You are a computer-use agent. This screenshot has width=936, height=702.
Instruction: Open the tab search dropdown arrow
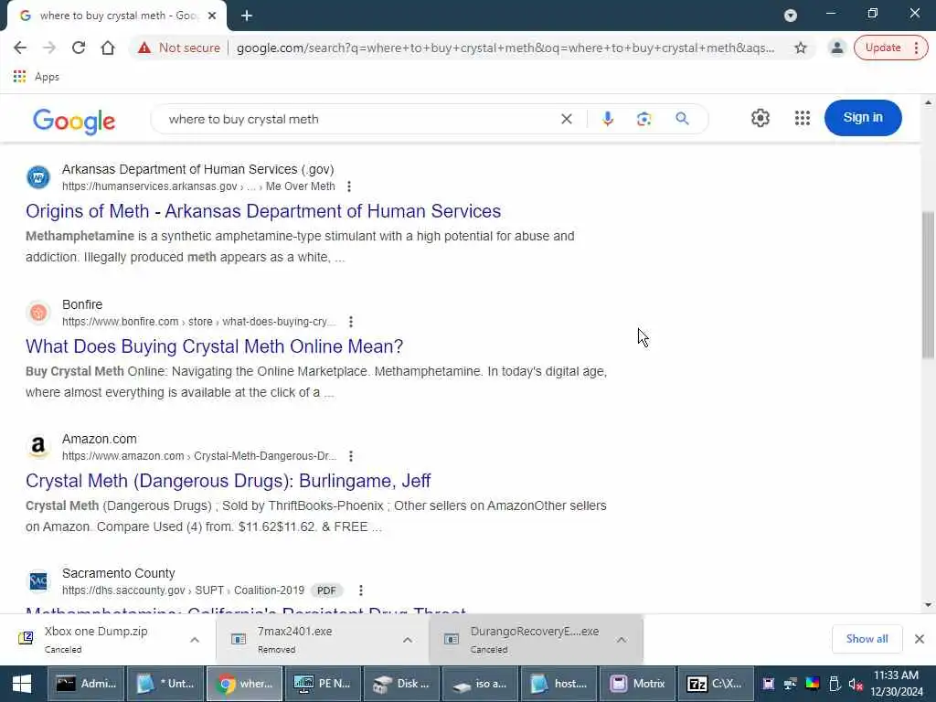coord(791,16)
